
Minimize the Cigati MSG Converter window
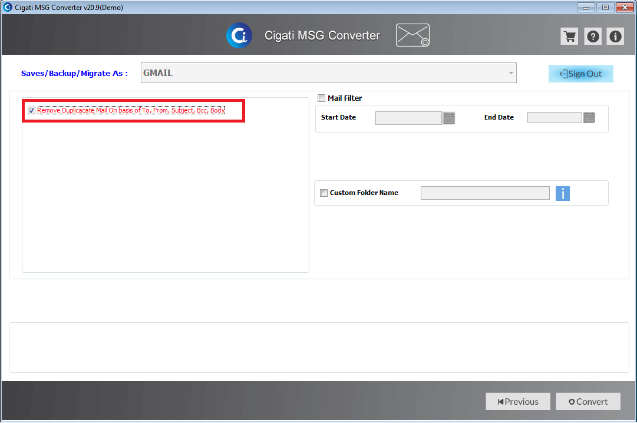pos(586,7)
